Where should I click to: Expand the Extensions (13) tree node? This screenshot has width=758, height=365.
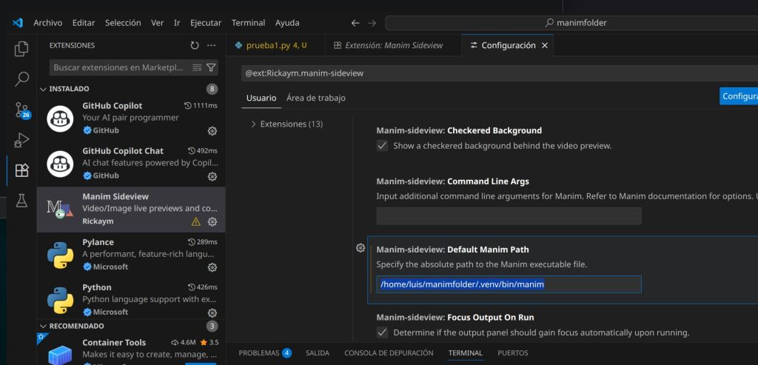(254, 124)
